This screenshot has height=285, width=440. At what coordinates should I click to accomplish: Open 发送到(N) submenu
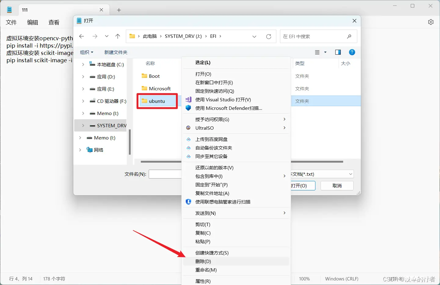(x=236, y=213)
